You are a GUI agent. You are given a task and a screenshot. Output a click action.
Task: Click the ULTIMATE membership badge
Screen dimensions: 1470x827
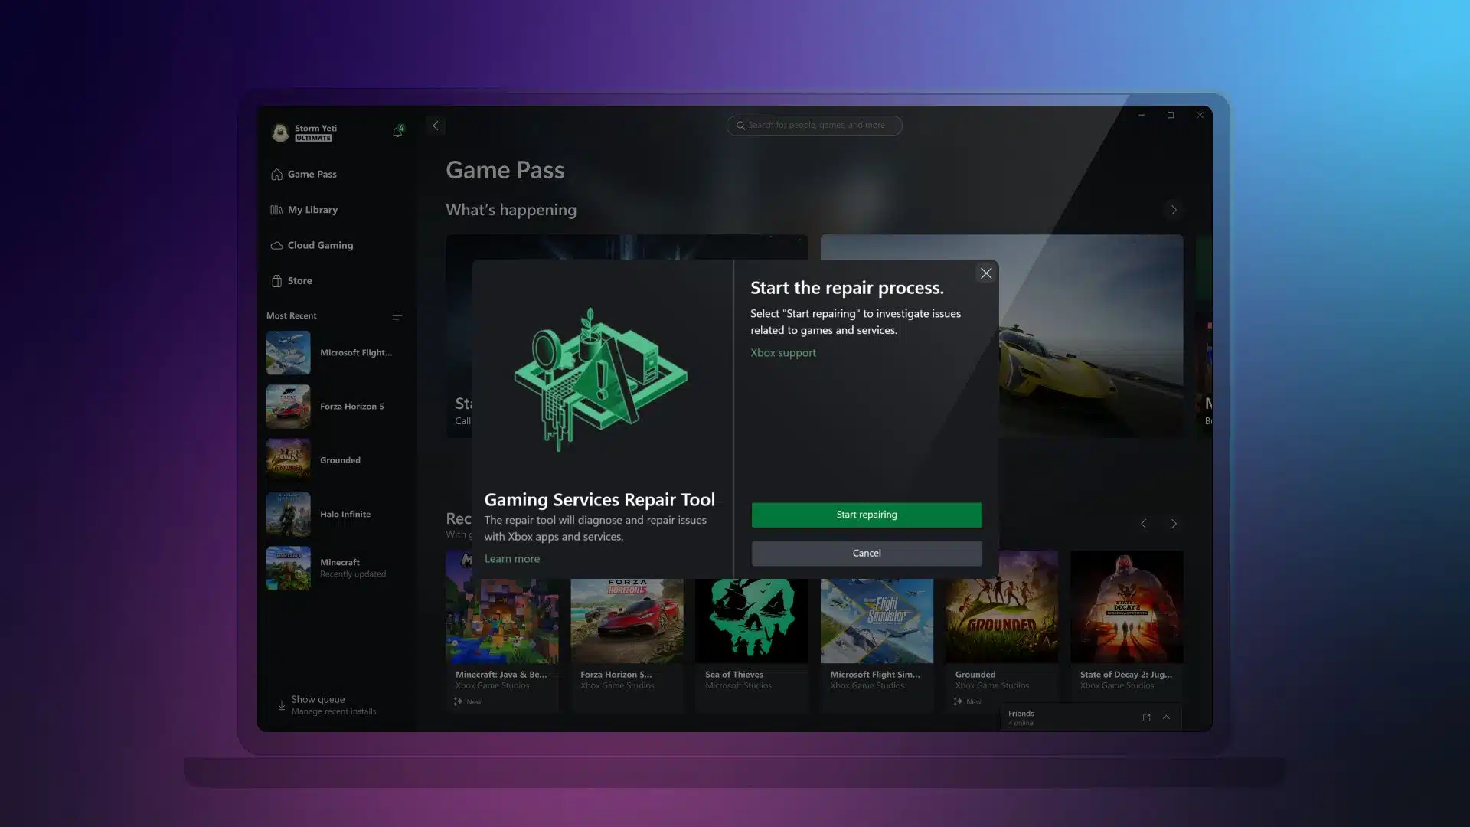point(313,138)
